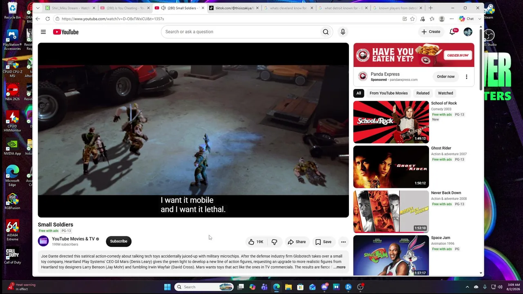This screenshot has height=294, width=523.
Task: Switch to the Shiri_Miku Stream tab
Action: coord(71,8)
